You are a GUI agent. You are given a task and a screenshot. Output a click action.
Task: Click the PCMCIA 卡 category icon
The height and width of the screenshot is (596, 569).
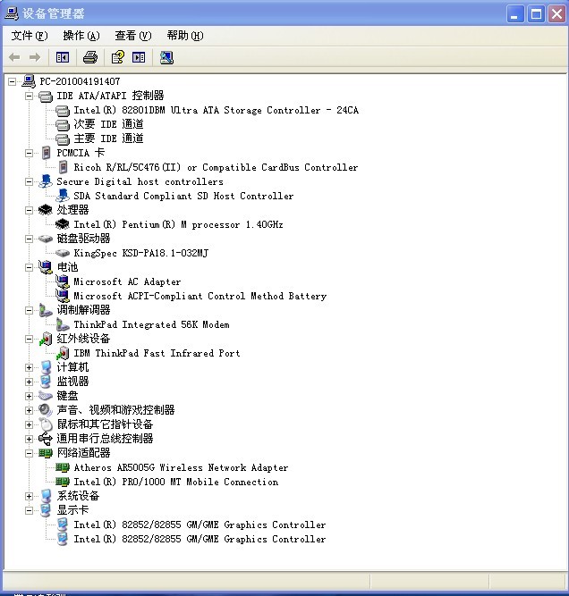click(x=46, y=153)
